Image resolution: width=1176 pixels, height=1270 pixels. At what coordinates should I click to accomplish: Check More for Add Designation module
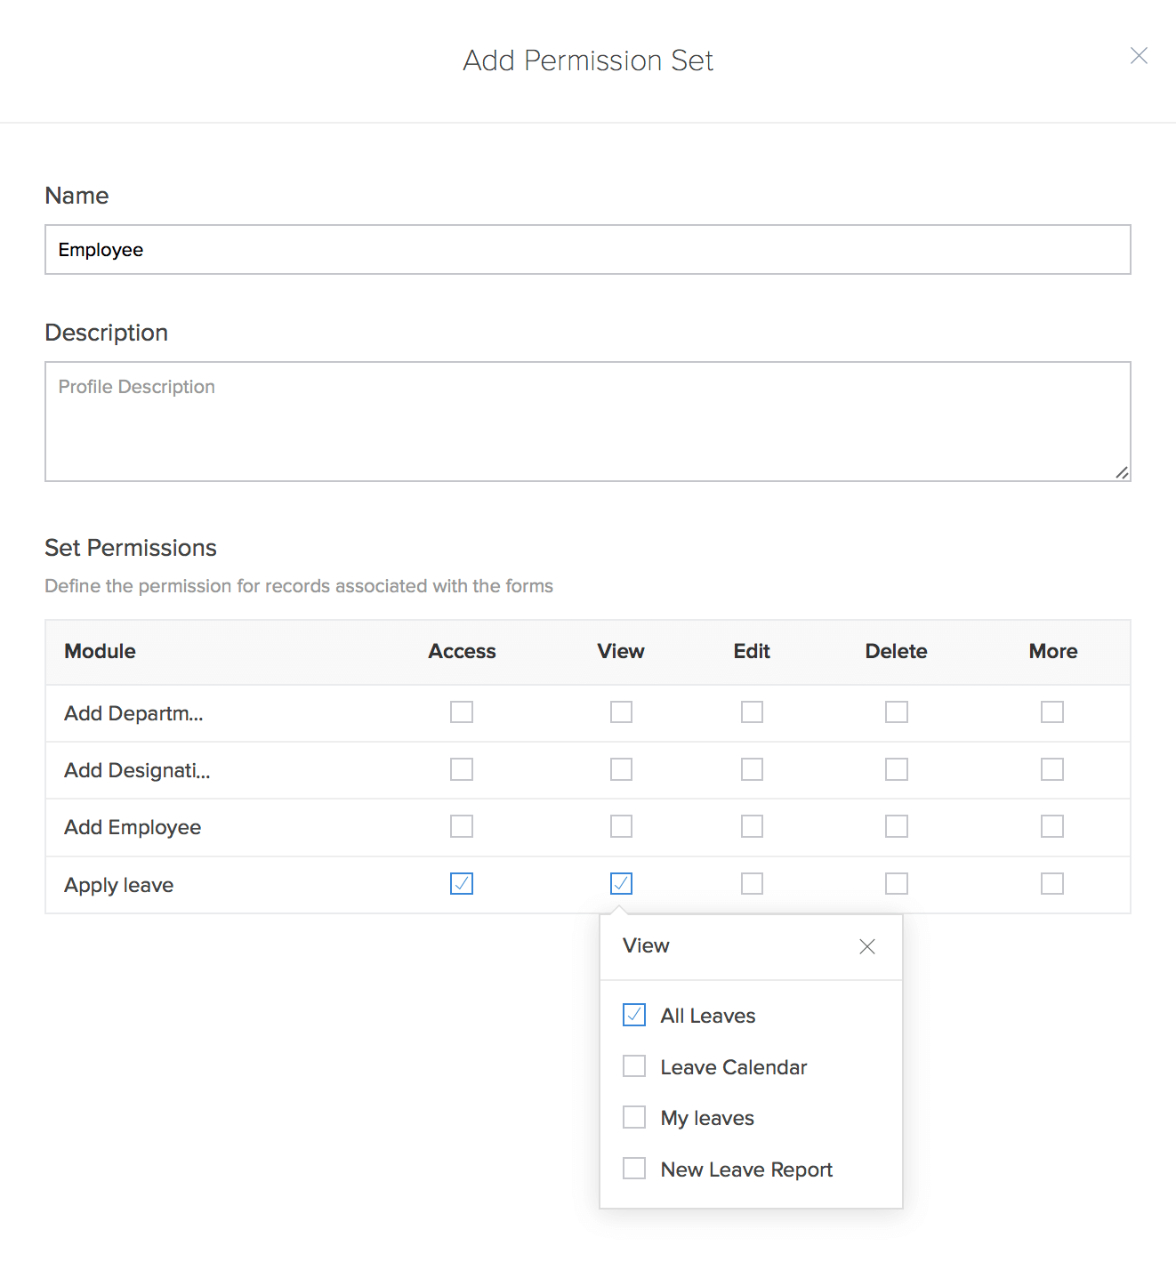tap(1052, 769)
